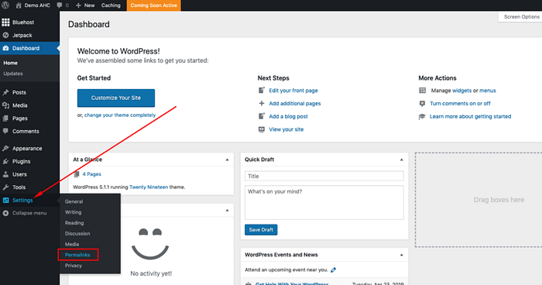Image resolution: width=542 pixels, height=285 pixels.
Task: Click the comment icon beside Turn comments on
Action: tap(422, 104)
